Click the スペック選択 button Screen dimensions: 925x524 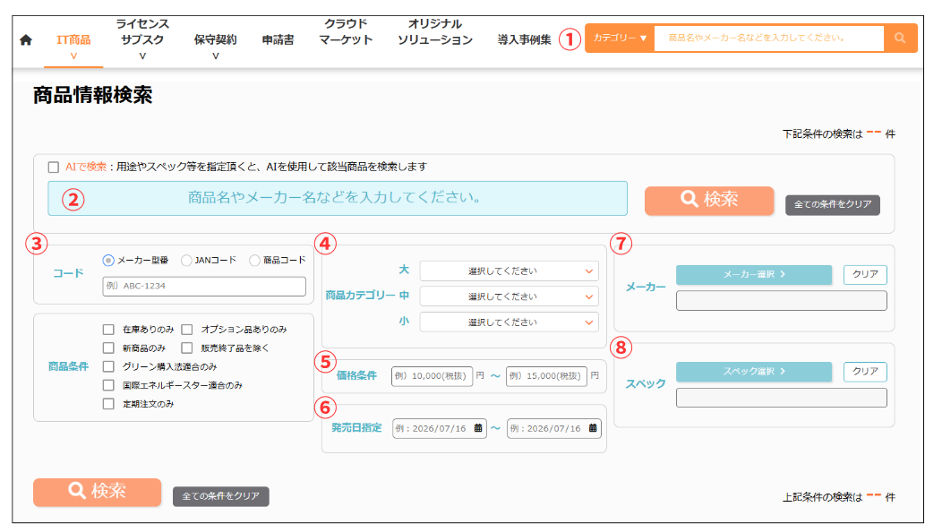coord(754,372)
